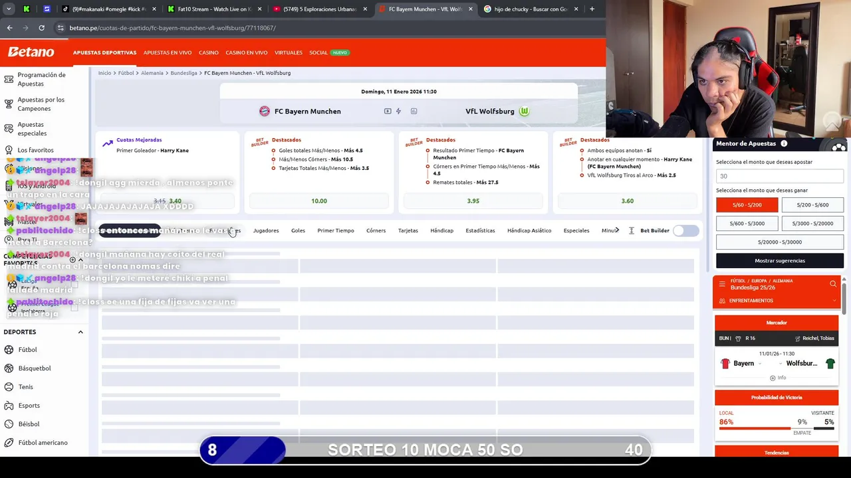This screenshot has width=851, height=478.
Task: Open the CASINO EN VIVO menu
Action: pyautogui.click(x=246, y=52)
